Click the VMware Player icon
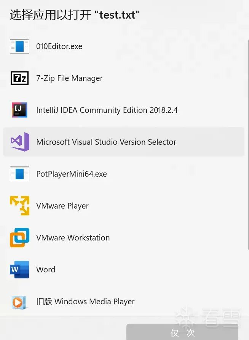 pyautogui.click(x=19, y=206)
